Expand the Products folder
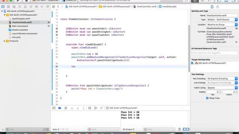 coord(4,41)
